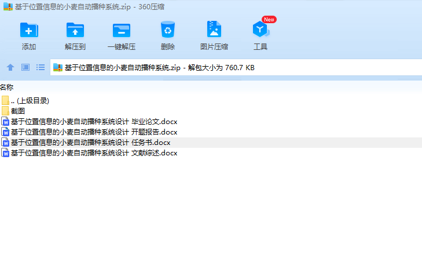
Task: Click the 添加 (Add) toolbar icon
Action: 29,30
